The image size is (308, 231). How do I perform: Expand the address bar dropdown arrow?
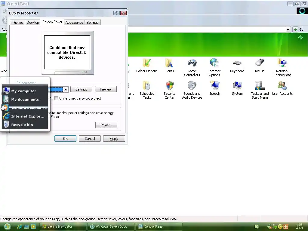(x=288, y=30)
